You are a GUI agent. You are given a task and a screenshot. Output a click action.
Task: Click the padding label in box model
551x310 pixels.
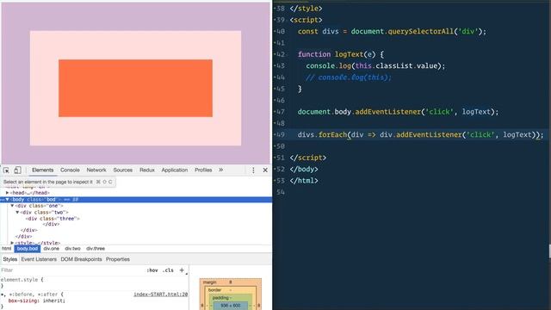pyautogui.click(x=220, y=298)
